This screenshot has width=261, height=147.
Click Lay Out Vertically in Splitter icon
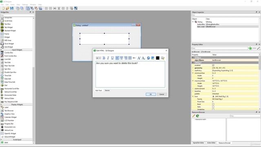click(59, 8)
